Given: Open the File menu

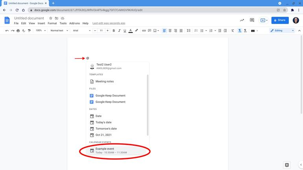Looking at the screenshot, I should click(x=16, y=23).
